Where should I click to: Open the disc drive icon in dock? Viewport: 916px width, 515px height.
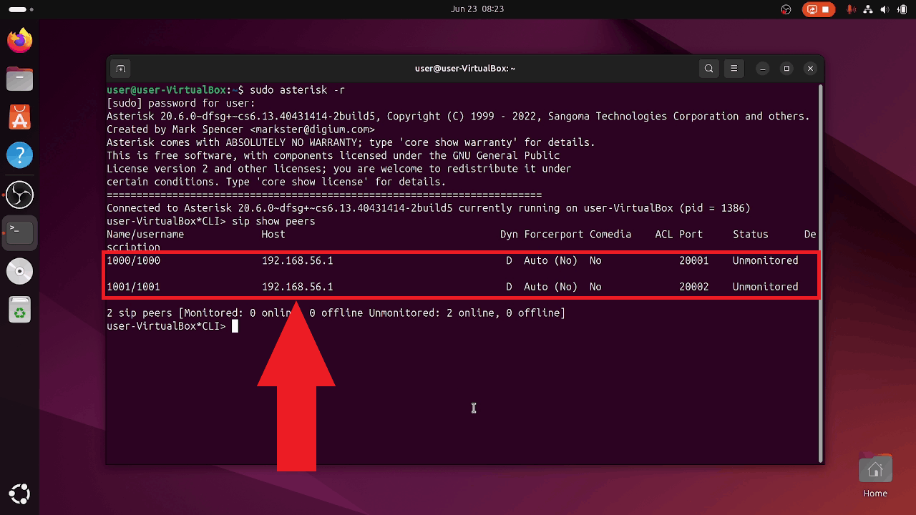click(19, 271)
